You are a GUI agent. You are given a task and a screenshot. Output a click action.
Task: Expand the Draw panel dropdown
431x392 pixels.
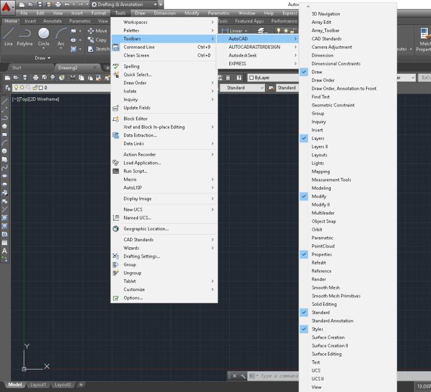pos(43,58)
